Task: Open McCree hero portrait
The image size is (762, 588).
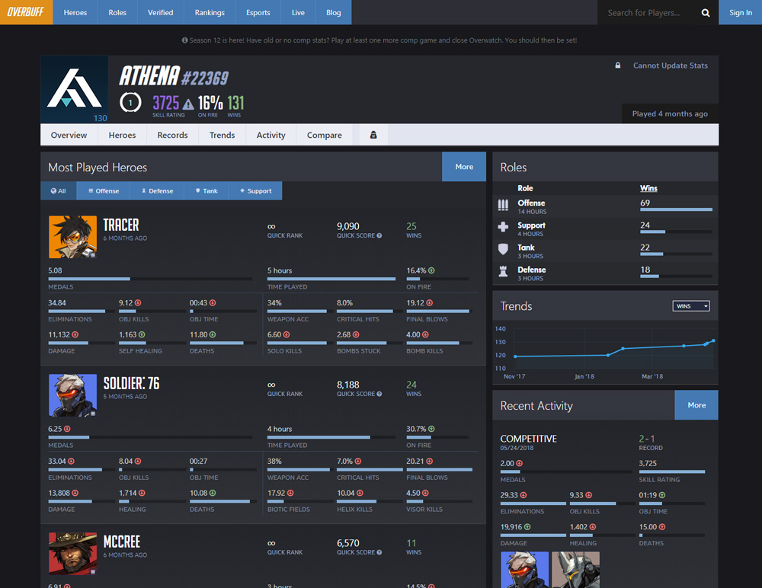Action: 72,554
